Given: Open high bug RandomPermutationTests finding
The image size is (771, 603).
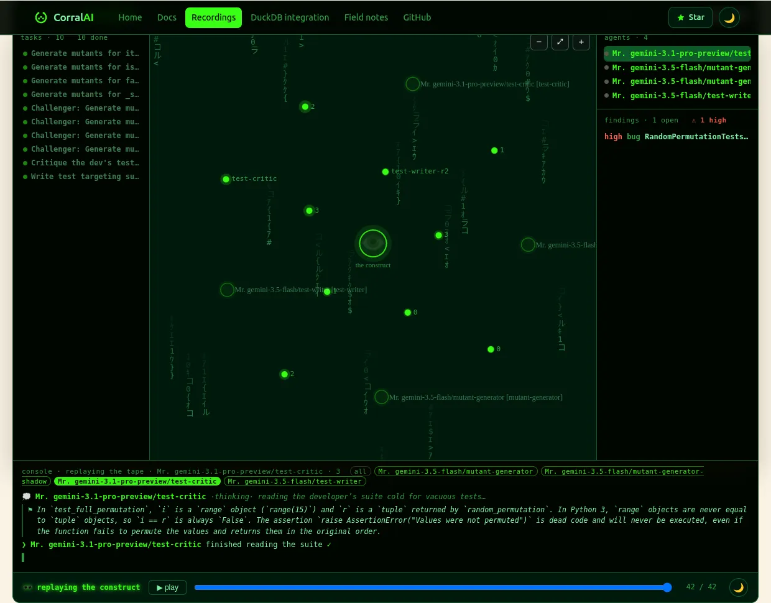Looking at the screenshot, I should (x=676, y=137).
